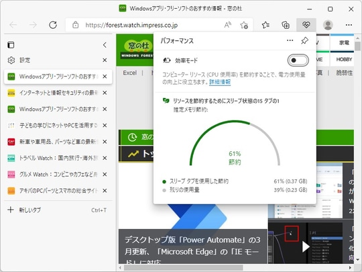Play the video thumbnail on the page
This screenshot has height=272, width=362.
point(306,246)
